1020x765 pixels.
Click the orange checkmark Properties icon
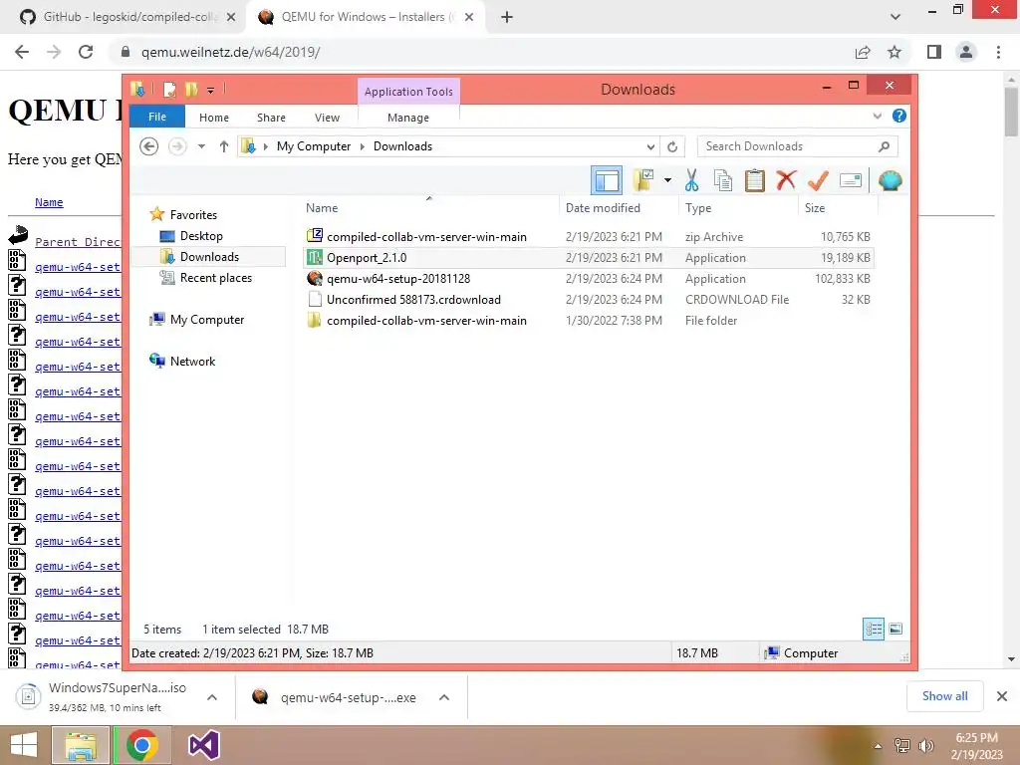[x=818, y=180]
